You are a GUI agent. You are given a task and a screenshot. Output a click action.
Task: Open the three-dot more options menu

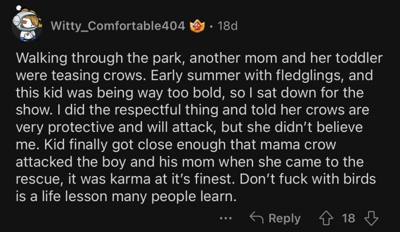(226, 218)
